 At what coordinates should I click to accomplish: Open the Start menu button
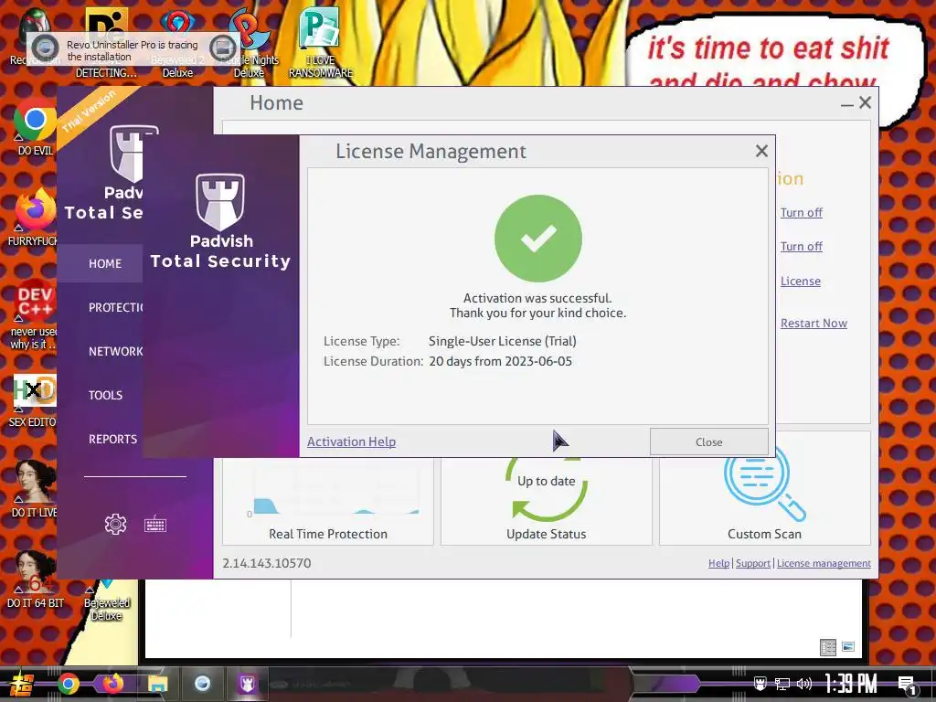coord(22,684)
